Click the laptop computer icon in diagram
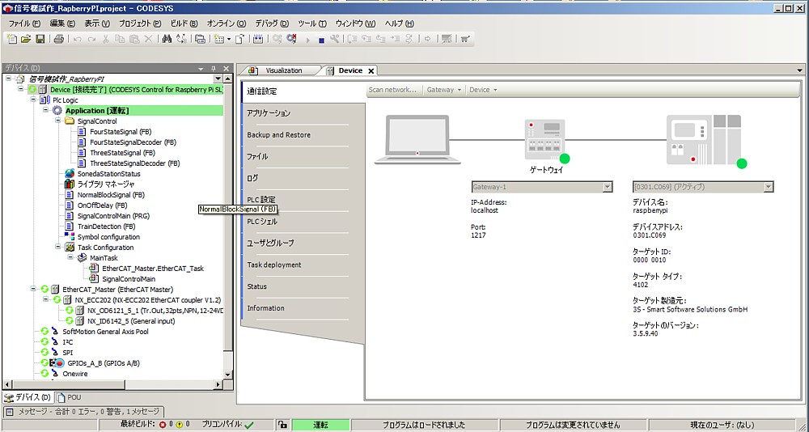The image size is (809, 432). pos(417,140)
